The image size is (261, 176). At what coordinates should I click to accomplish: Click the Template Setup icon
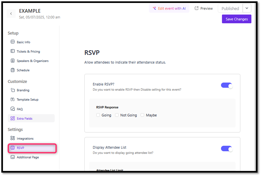12,100
